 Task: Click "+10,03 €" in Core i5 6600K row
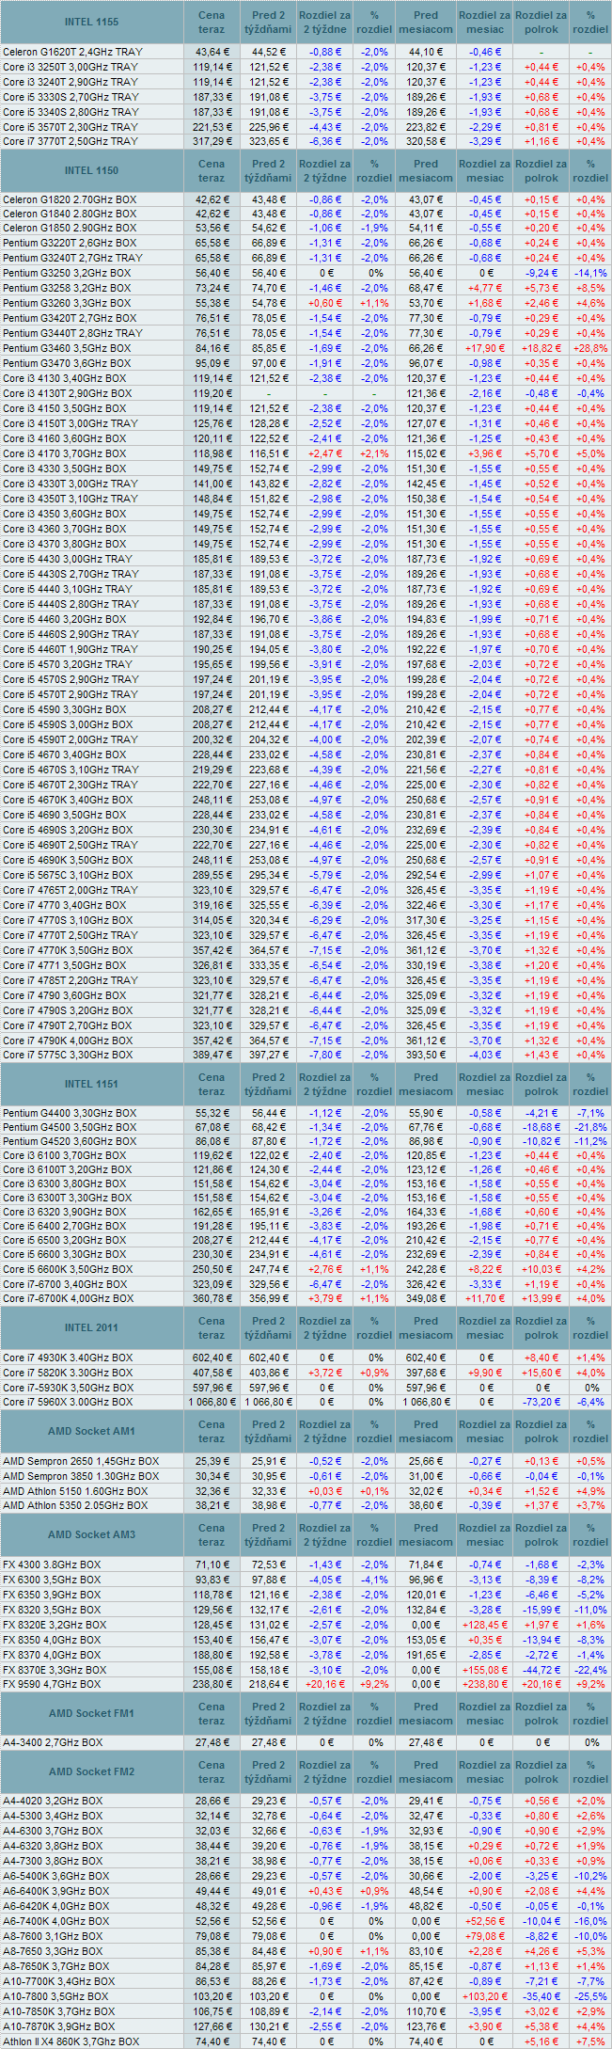(541, 1269)
